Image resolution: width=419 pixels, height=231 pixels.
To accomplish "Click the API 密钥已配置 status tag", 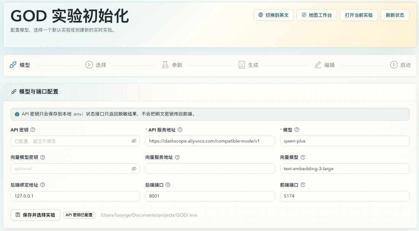I will (x=79, y=215).
